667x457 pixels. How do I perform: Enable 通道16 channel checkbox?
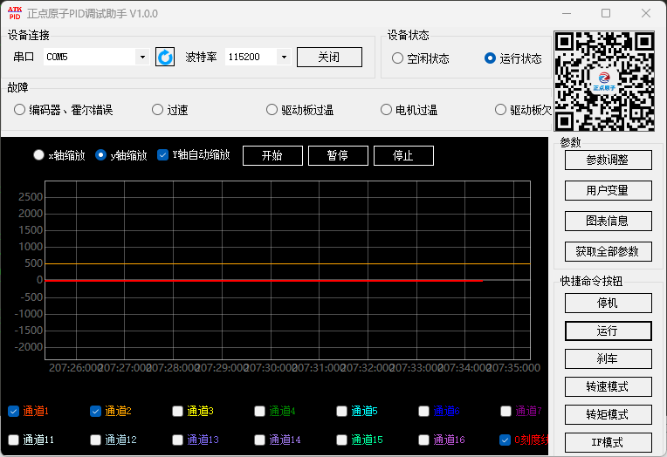pos(424,440)
